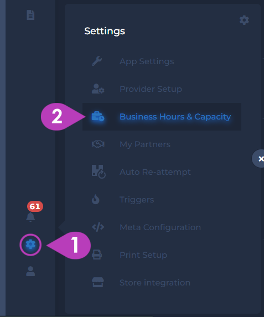Click the flame icon beside Triggers
Image resolution: width=264 pixels, height=317 pixels.
coord(96,199)
